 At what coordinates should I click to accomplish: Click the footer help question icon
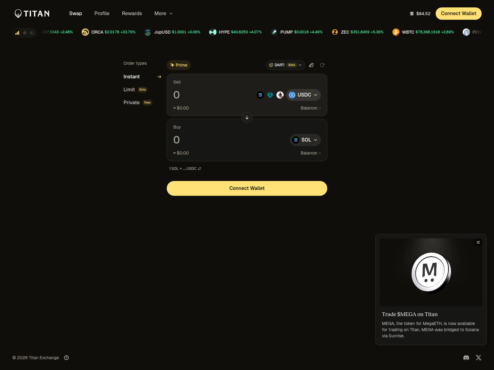[x=66, y=358]
